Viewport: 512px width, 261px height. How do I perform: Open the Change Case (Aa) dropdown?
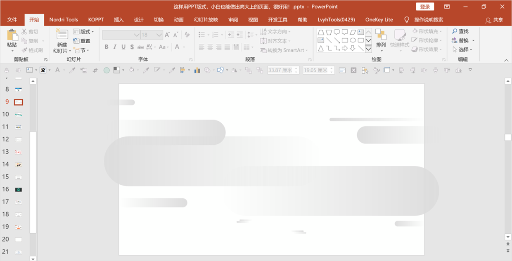[164, 47]
